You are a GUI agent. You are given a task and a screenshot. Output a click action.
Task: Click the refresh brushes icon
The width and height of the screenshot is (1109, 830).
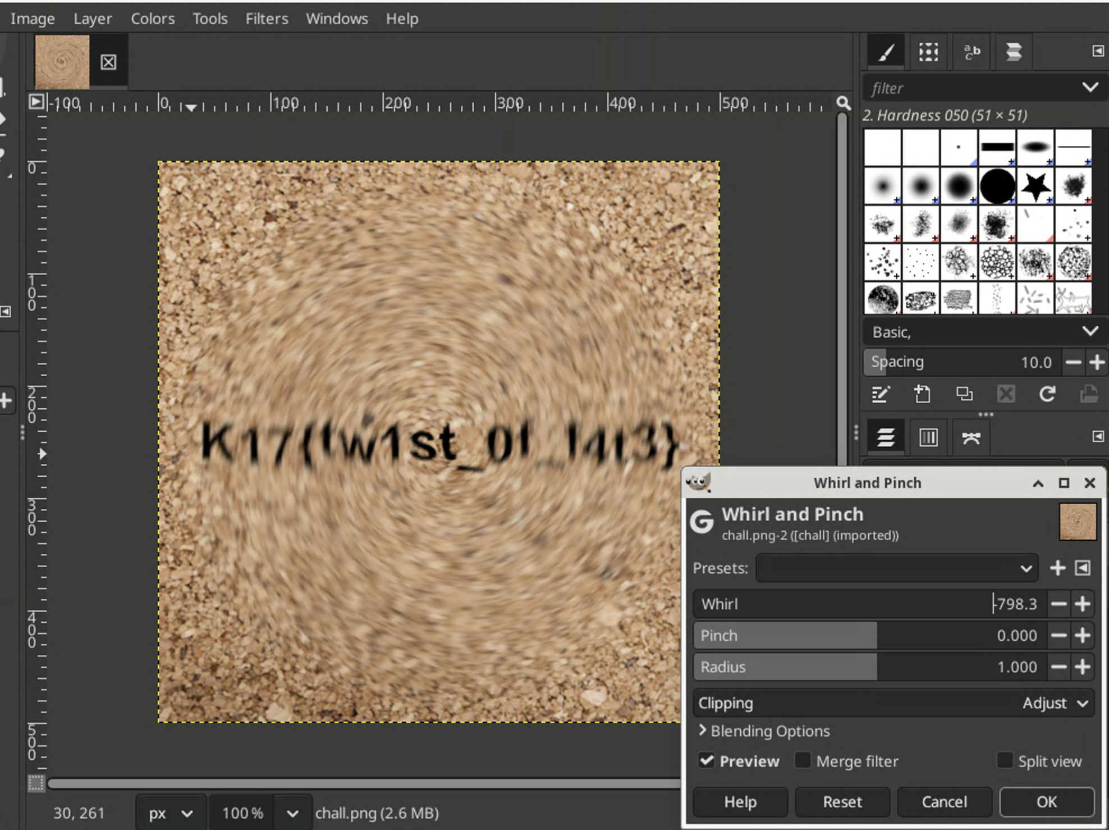(x=1047, y=394)
